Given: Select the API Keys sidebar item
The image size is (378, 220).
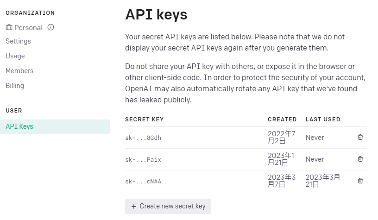Looking at the screenshot, I should point(19,126).
